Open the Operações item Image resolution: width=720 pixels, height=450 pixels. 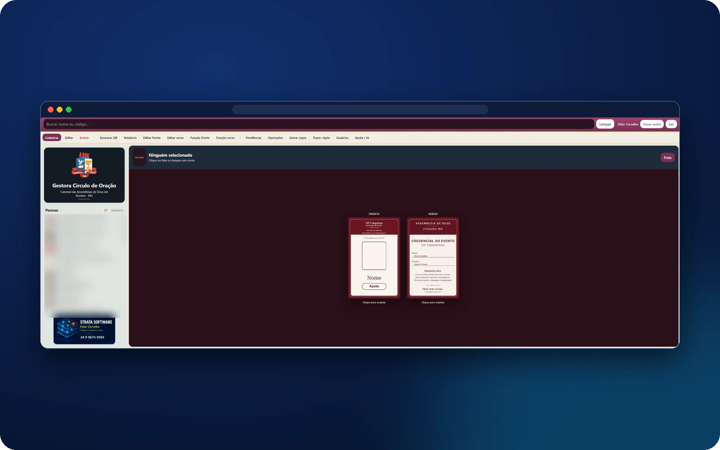tap(275, 138)
